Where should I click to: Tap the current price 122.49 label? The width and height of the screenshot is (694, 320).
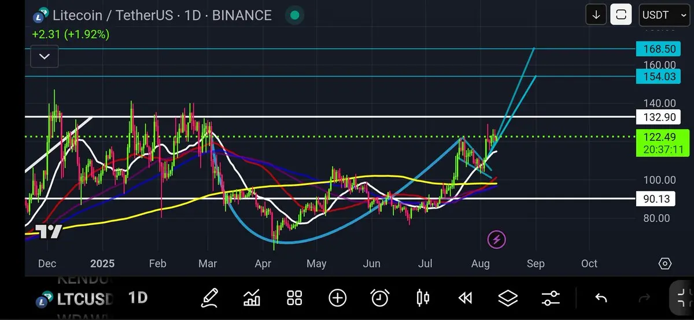tap(662, 137)
